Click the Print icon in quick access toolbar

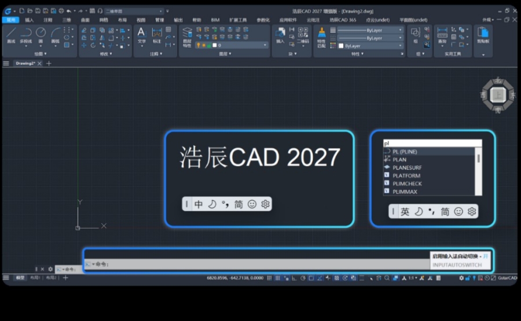[61, 11]
